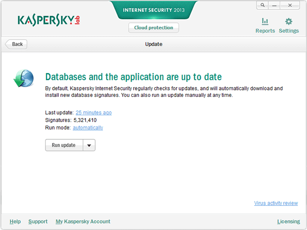This screenshot has height=230, width=307.
Task: Open the '25 minutes ago' last update link
Action: (x=94, y=112)
